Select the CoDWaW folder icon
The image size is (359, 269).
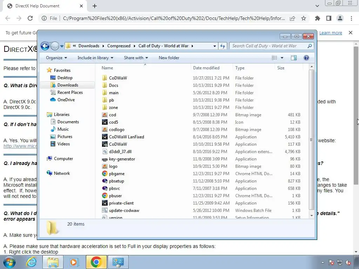104,78
